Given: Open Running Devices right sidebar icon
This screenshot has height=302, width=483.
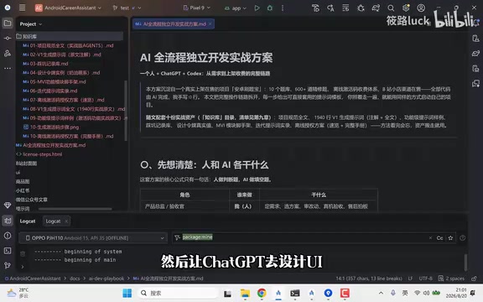Looking at the screenshot, I should tap(475, 69).
